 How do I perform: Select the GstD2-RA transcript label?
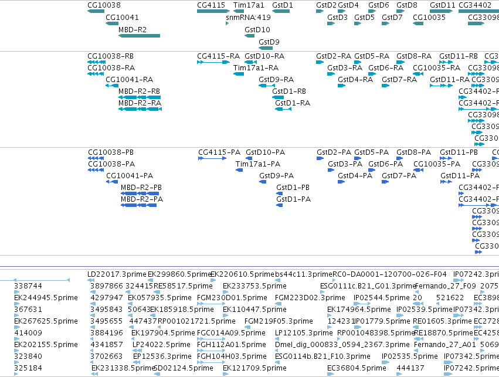[334, 56]
